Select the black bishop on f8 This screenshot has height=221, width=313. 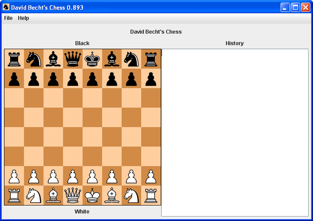tap(112, 59)
